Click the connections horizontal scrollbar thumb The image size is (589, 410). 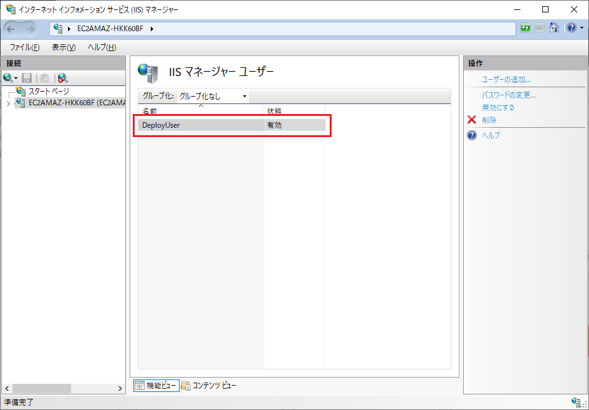click(42, 388)
